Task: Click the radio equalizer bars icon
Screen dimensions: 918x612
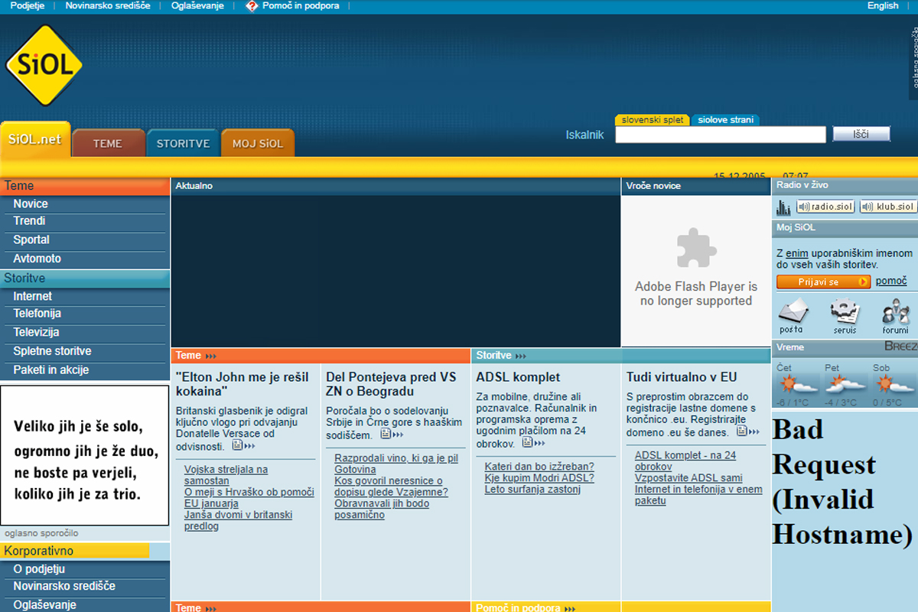Action: click(783, 207)
